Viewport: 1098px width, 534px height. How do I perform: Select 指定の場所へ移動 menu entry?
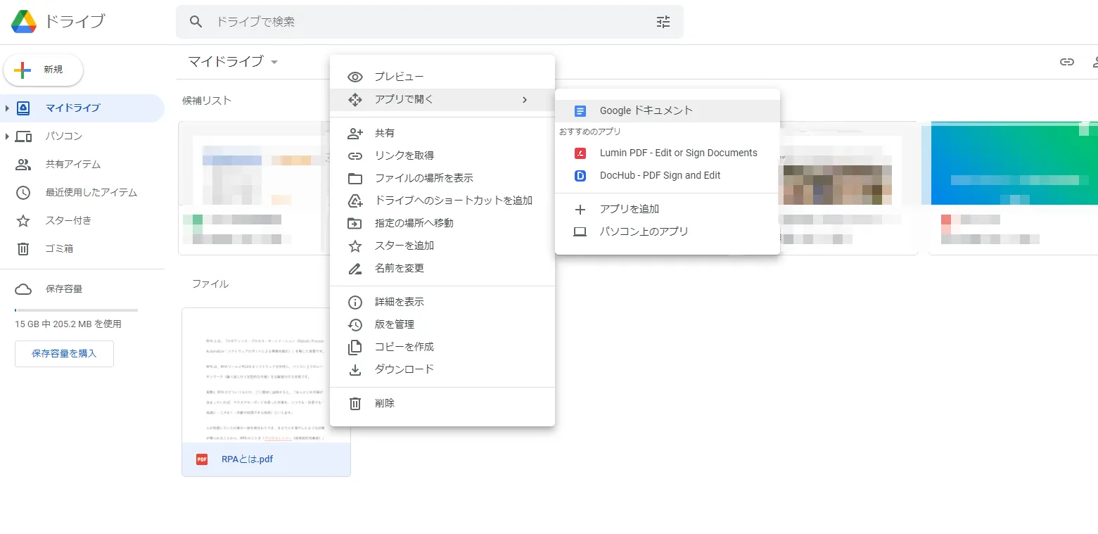click(442, 223)
